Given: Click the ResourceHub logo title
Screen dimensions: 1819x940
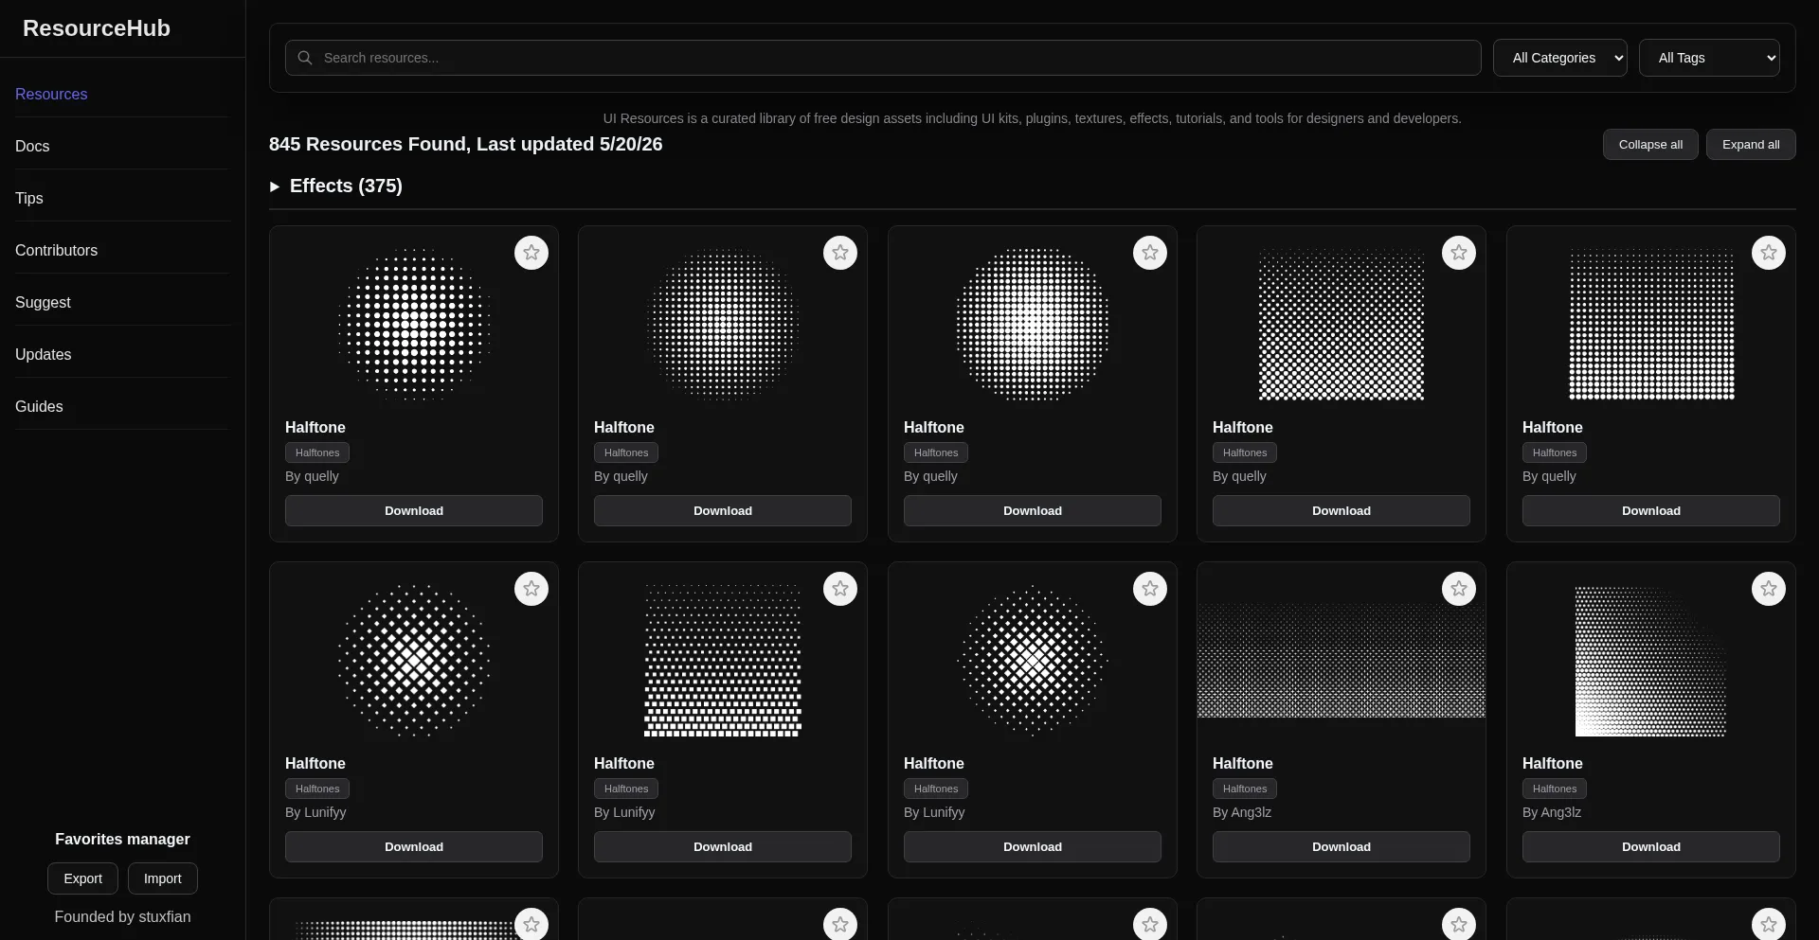Looking at the screenshot, I should click(97, 28).
